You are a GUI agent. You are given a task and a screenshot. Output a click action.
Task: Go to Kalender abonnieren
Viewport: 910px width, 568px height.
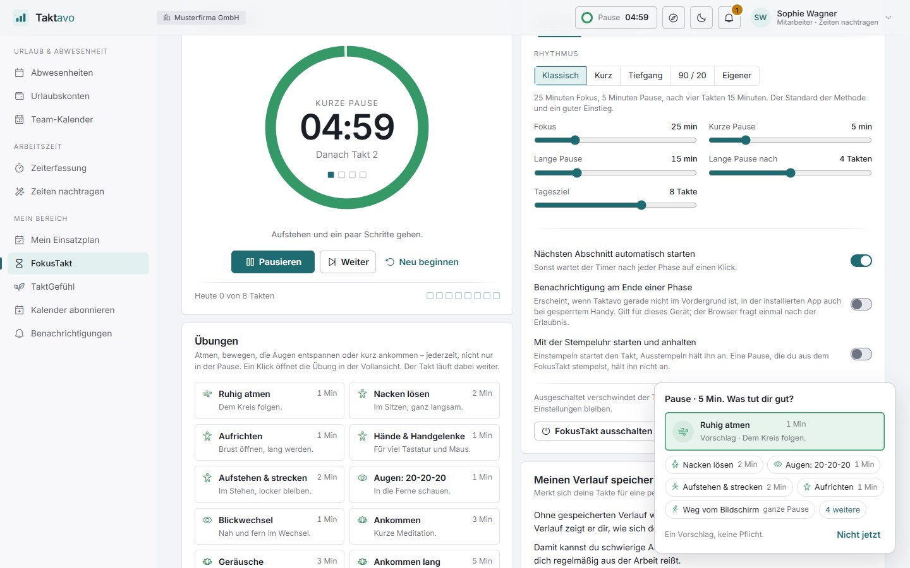coord(78,310)
